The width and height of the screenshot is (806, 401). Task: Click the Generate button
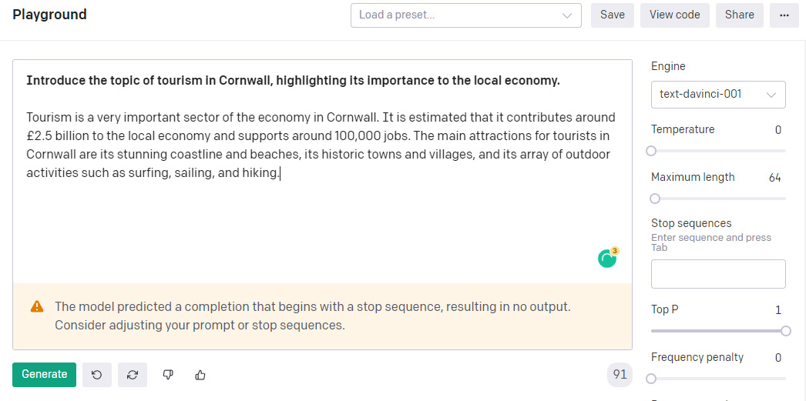(x=44, y=375)
